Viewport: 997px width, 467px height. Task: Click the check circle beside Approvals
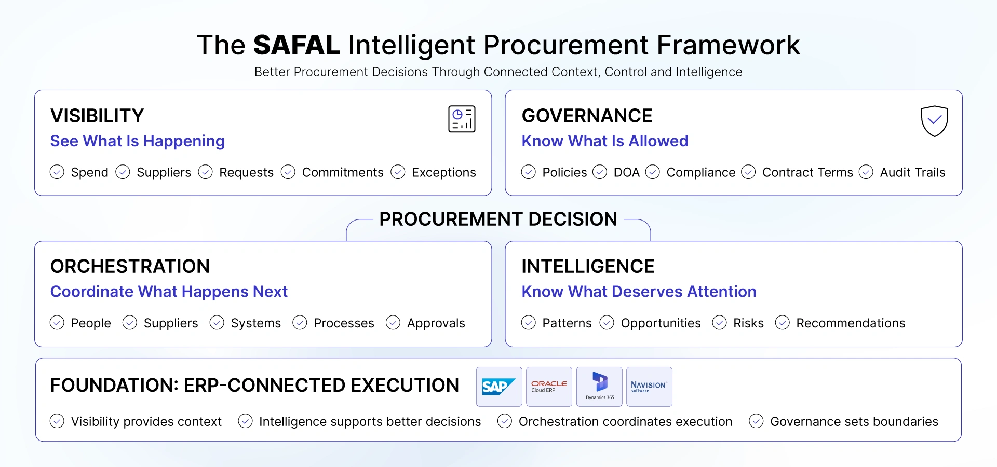[393, 323]
